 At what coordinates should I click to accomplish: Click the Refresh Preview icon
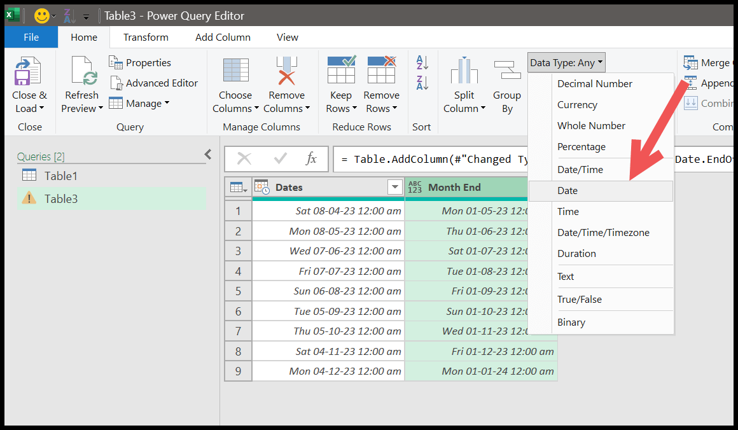pos(84,71)
